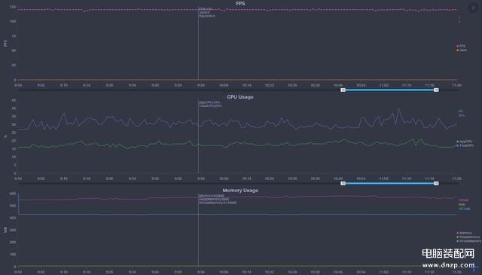Click the CPU Usage chart title
This screenshot has width=482, height=275.
[x=240, y=97]
